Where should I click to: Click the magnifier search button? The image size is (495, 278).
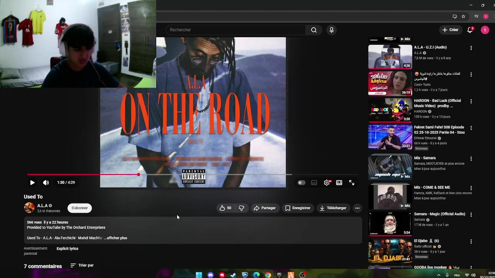click(x=314, y=30)
